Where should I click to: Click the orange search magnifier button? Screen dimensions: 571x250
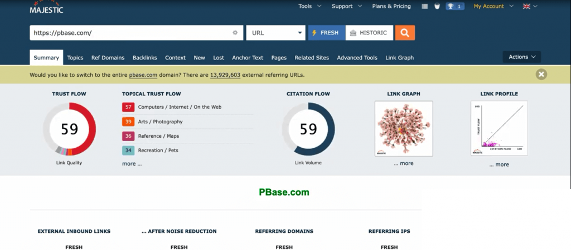click(405, 33)
